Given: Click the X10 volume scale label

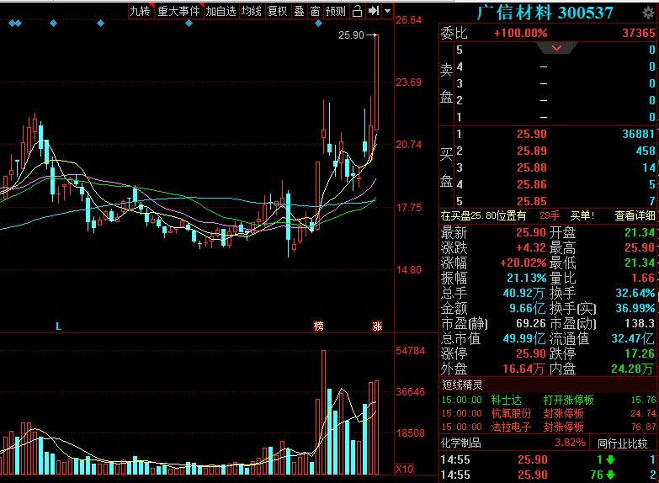Looking at the screenshot, I should [x=404, y=469].
